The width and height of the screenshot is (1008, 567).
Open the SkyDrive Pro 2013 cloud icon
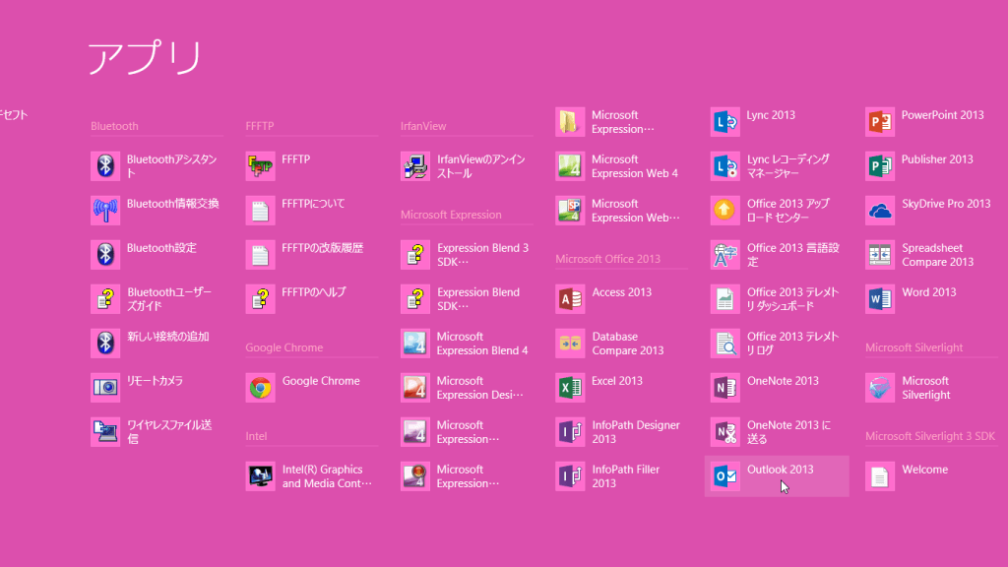click(x=880, y=211)
